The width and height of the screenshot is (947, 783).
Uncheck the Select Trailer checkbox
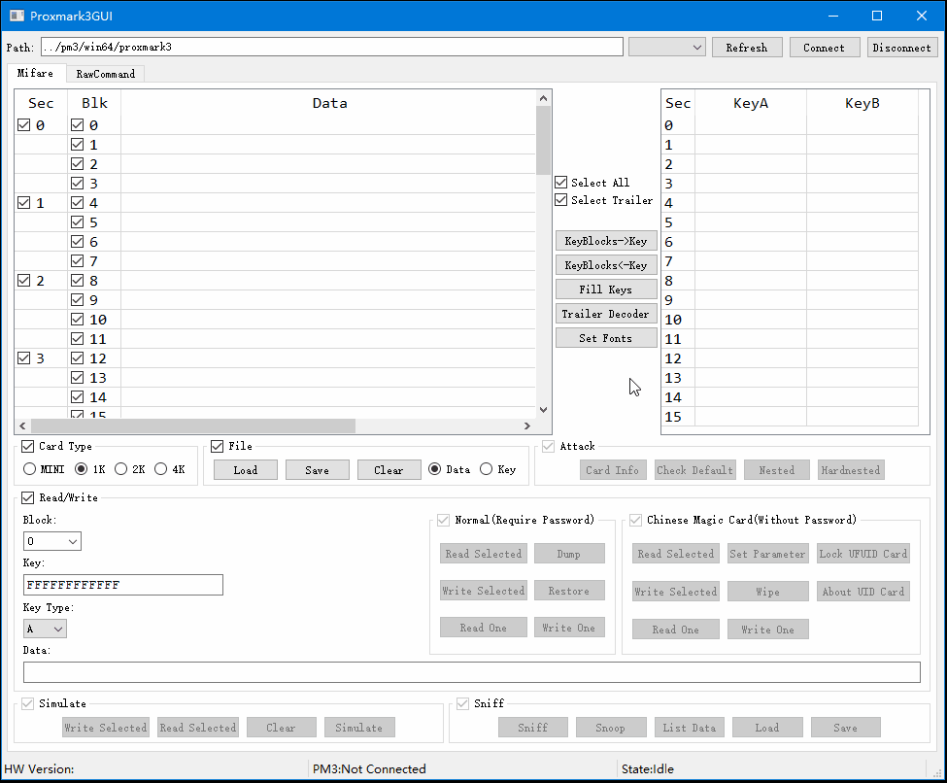(561, 200)
